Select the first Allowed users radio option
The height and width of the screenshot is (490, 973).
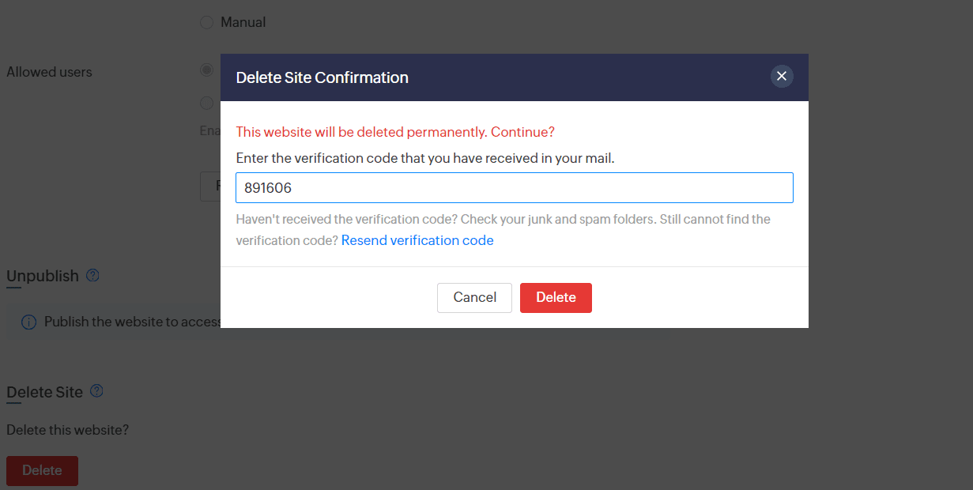[207, 70]
